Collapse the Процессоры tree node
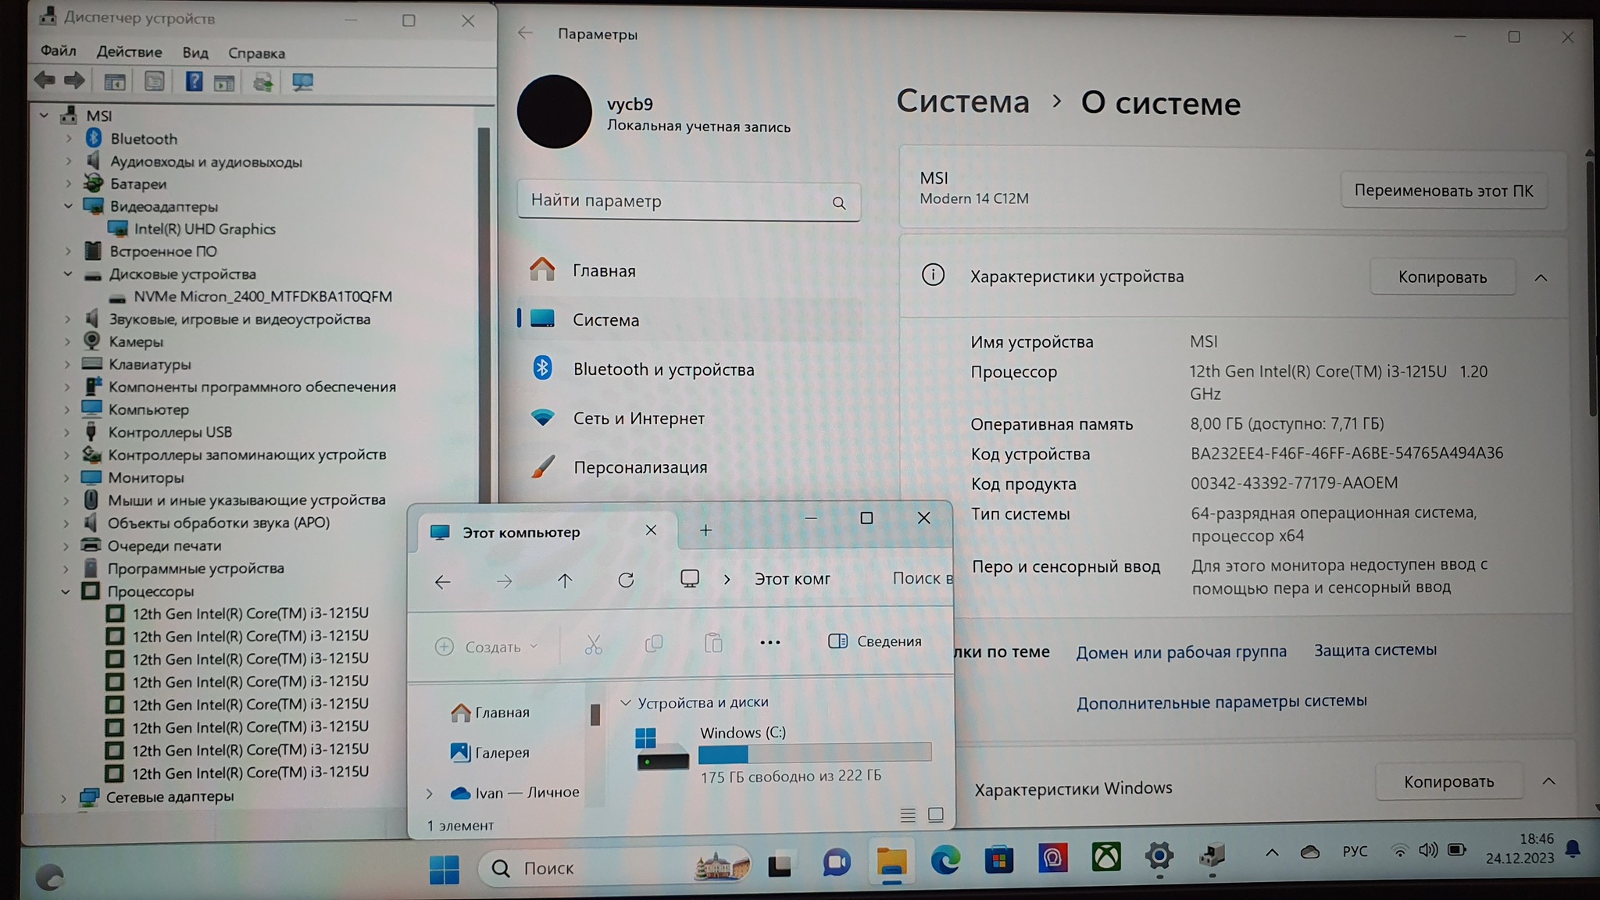The width and height of the screenshot is (1600, 900). [x=66, y=591]
